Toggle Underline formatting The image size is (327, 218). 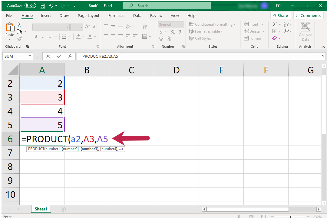click(49, 36)
